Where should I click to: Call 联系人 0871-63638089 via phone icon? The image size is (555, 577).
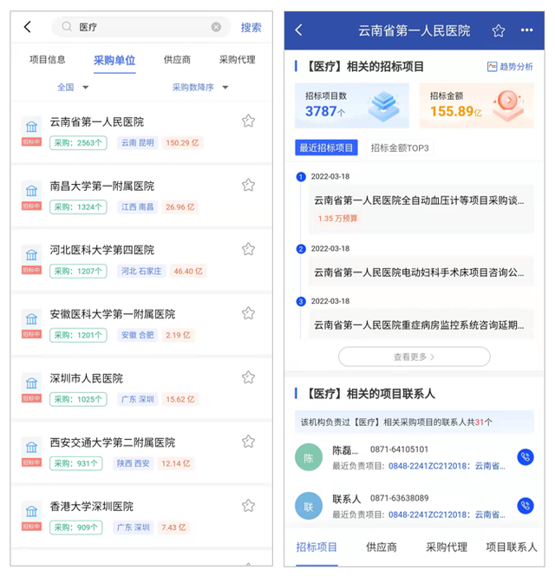click(526, 506)
